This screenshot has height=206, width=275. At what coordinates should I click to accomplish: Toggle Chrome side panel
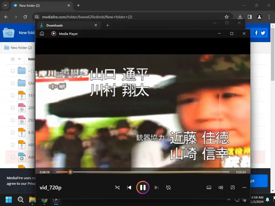pos(250,17)
